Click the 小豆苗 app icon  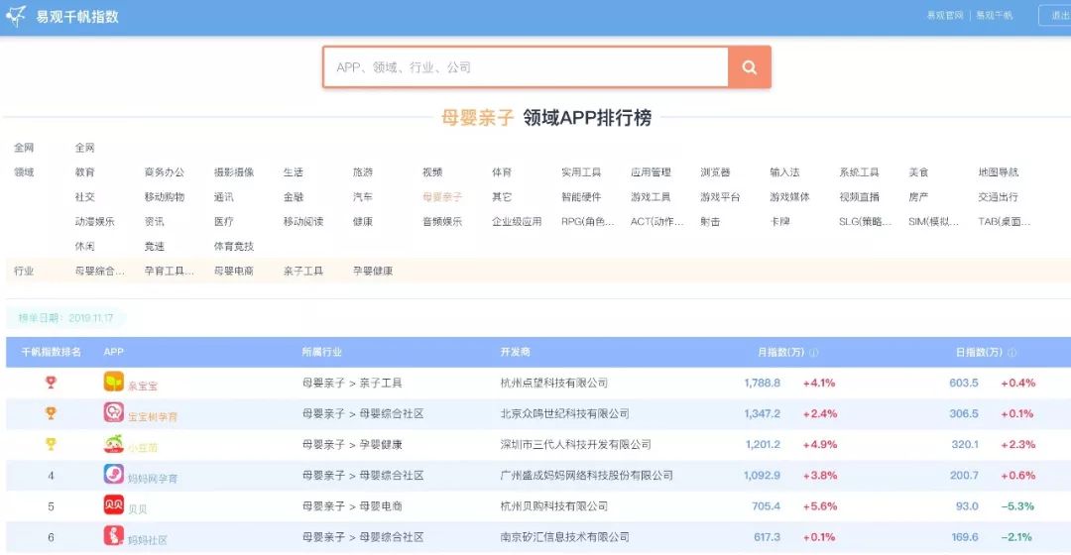coord(113,443)
